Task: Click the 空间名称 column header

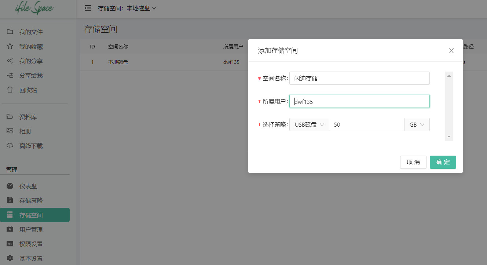Action: click(118, 47)
